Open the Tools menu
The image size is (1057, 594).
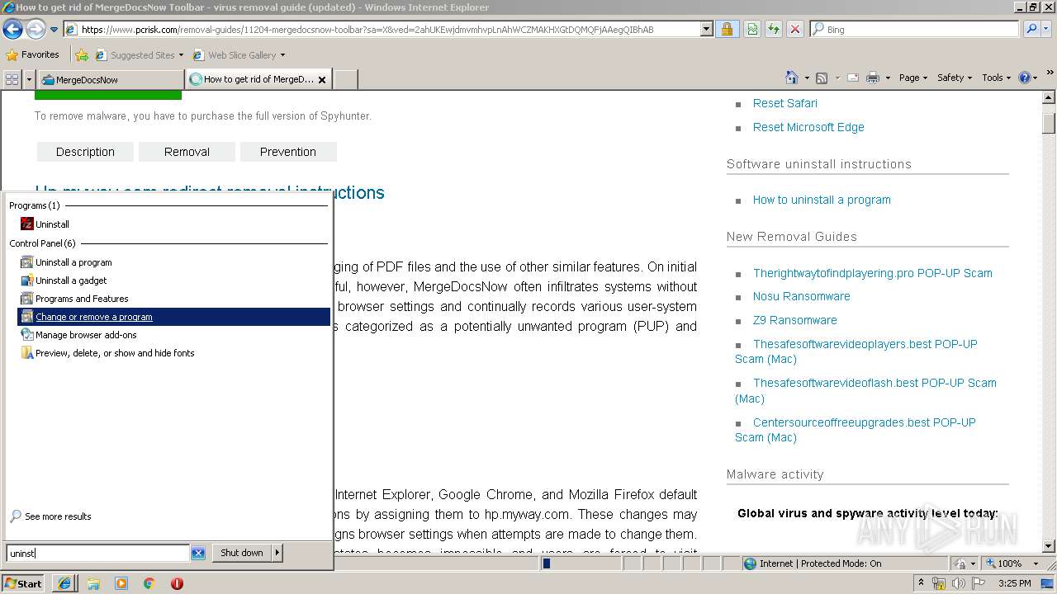pos(997,78)
